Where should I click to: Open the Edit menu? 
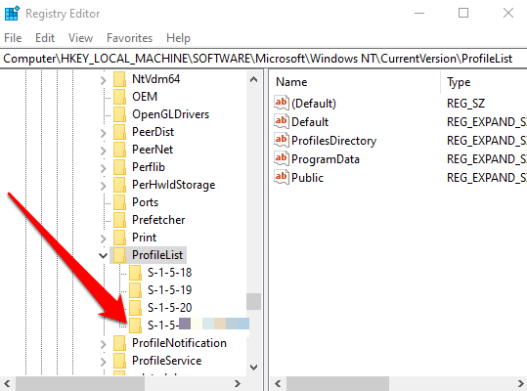pyautogui.click(x=45, y=38)
